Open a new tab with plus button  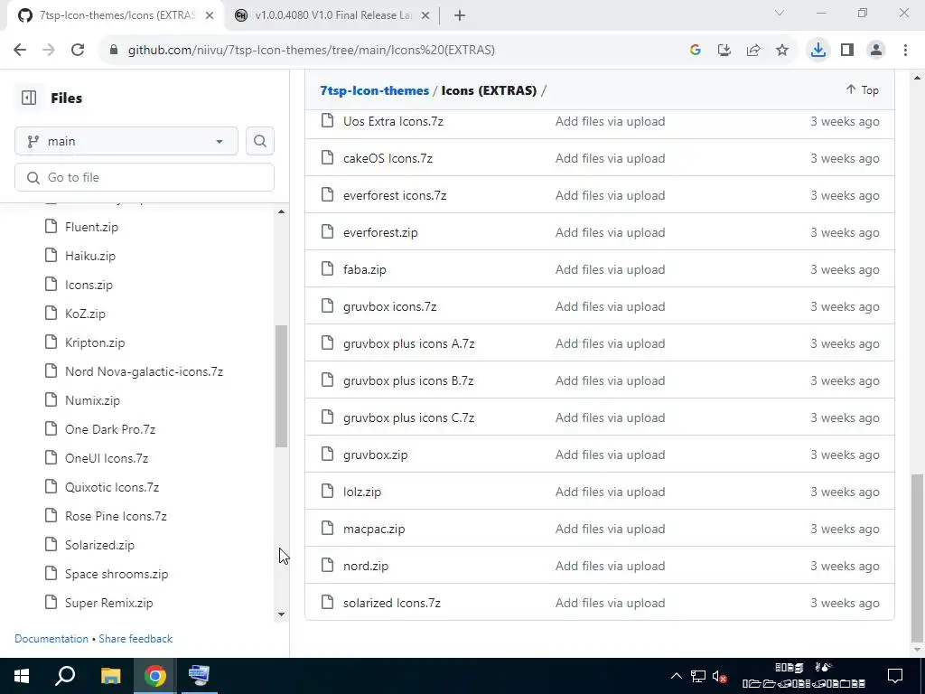pyautogui.click(x=460, y=15)
